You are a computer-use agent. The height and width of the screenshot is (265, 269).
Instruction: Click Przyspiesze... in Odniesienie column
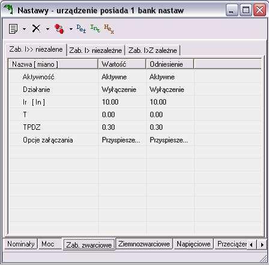click(169, 140)
